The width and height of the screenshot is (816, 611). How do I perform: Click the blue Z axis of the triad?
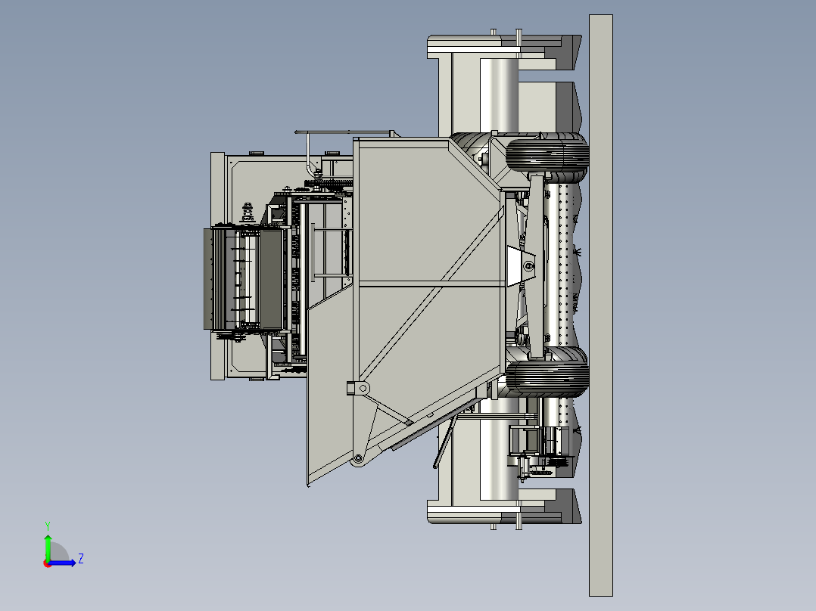tap(64, 563)
